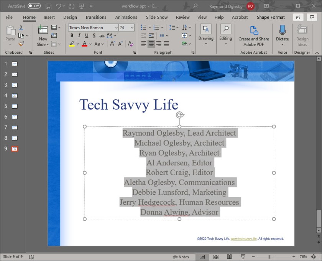322x261 pixels.
Task: Start voice Dictate
Action: tap(282, 35)
